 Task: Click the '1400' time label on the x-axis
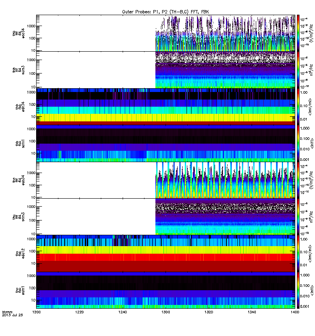pos(295,312)
